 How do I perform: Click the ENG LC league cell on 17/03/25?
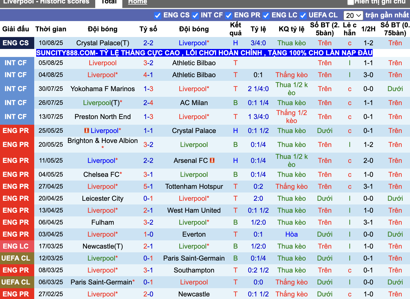pyautogui.click(x=17, y=246)
